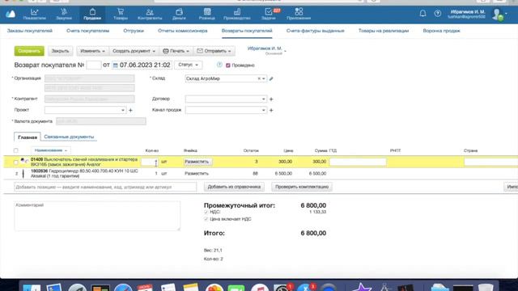Open the Деньги wallet icon

tap(179, 14)
